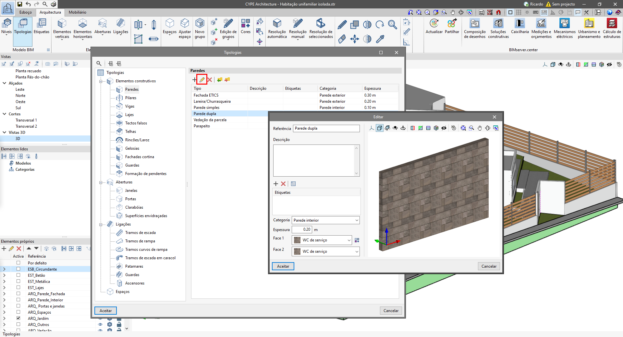Collapse the Alçados tree group

(x=5, y=83)
